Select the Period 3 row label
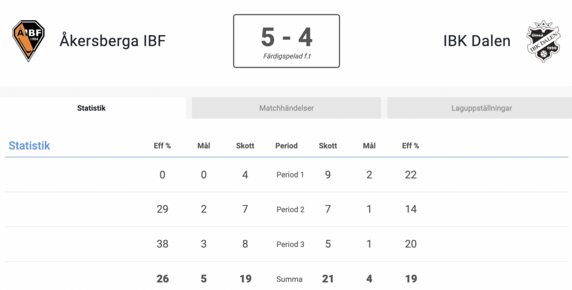572x290 pixels. (290, 244)
